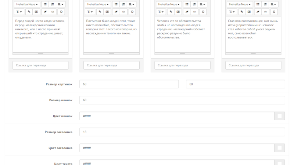
Task: Insert image in 'Стал всю' editor
Action: tap(249, 12)
